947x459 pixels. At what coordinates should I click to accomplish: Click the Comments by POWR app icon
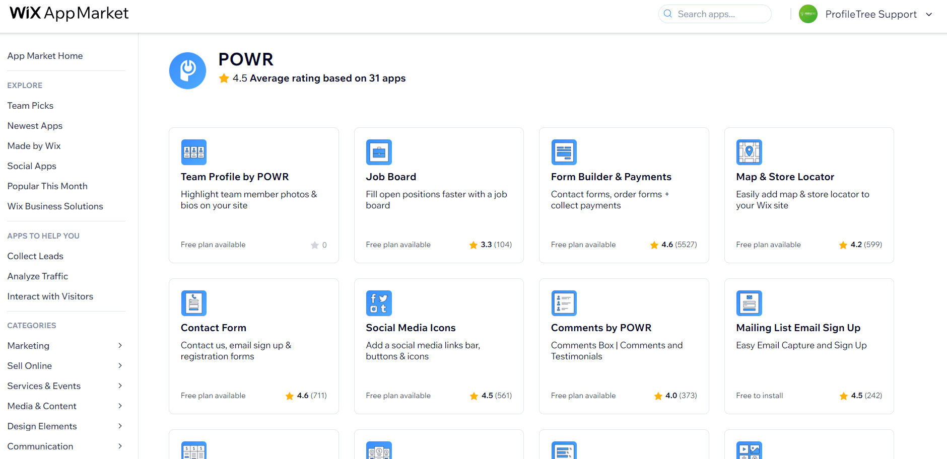pos(564,303)
